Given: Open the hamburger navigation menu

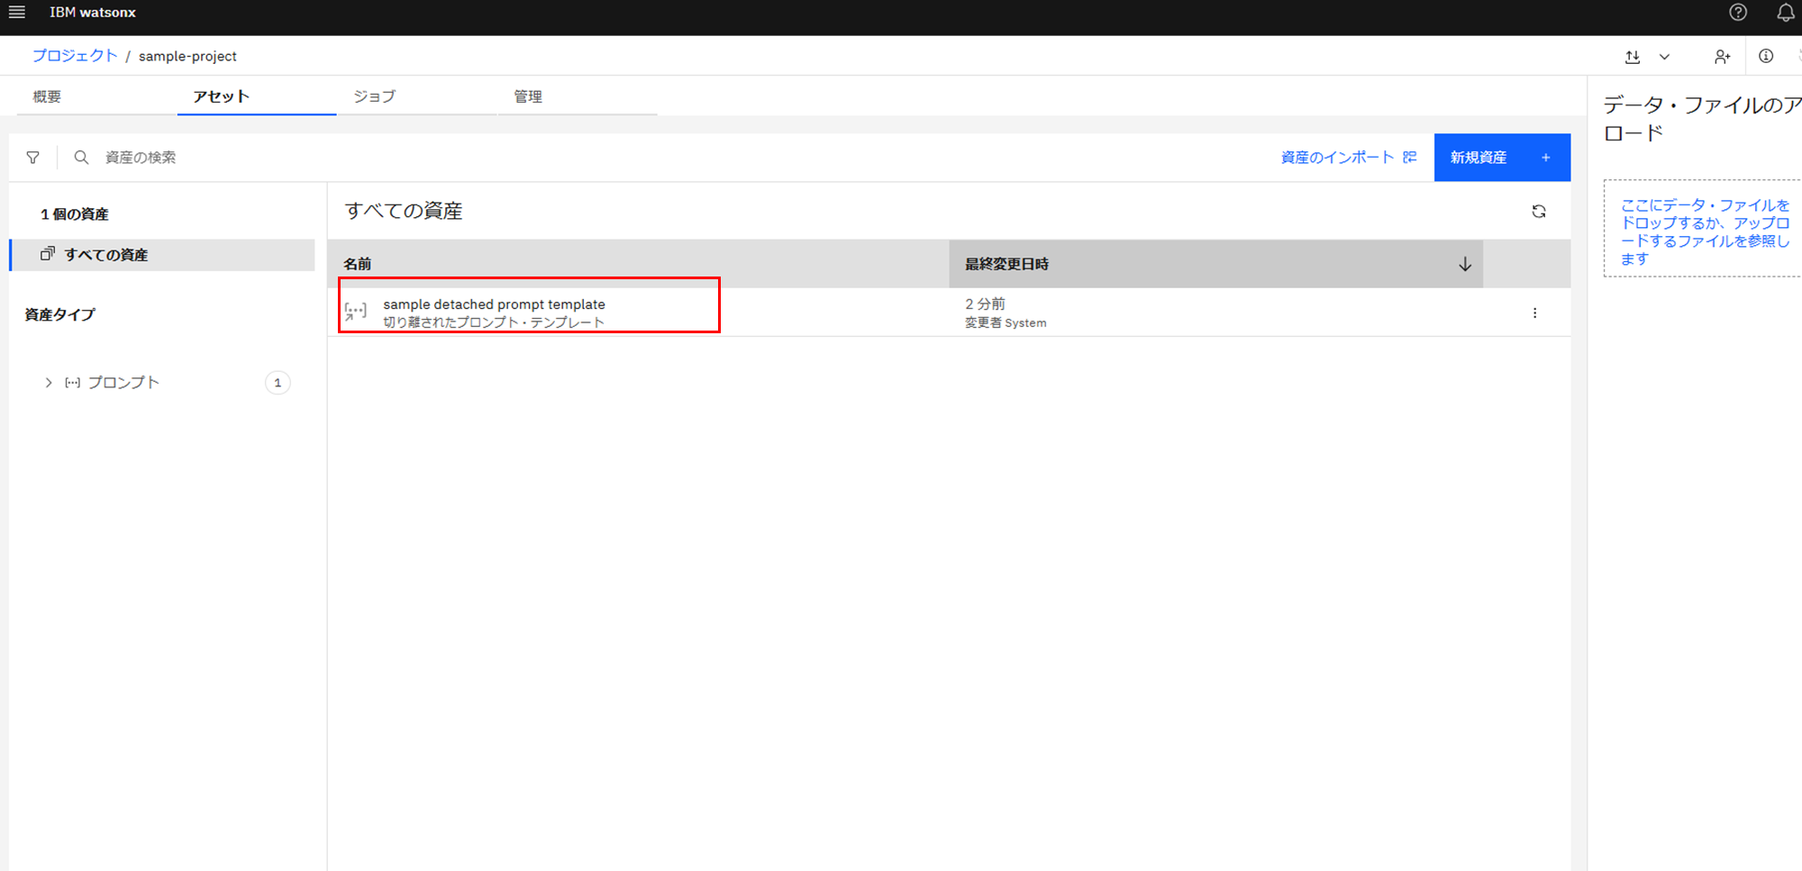Looking at the screenshot, I should click(x=16, y=13).
